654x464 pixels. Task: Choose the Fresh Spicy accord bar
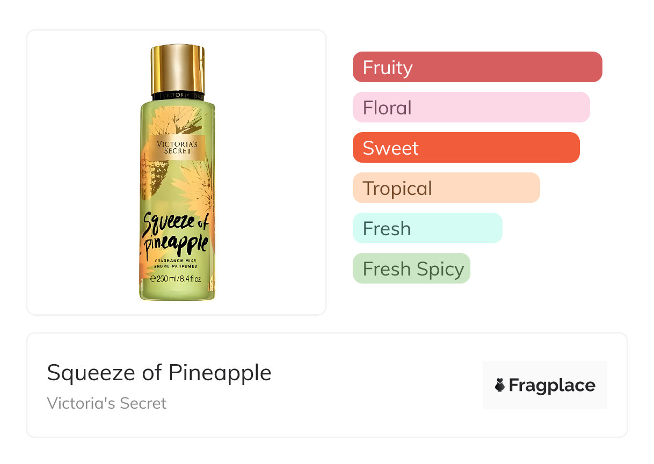tap(411, 269)
